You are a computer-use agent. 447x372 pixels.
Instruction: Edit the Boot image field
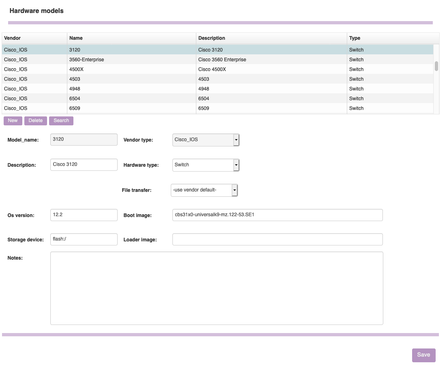[277, 215]
